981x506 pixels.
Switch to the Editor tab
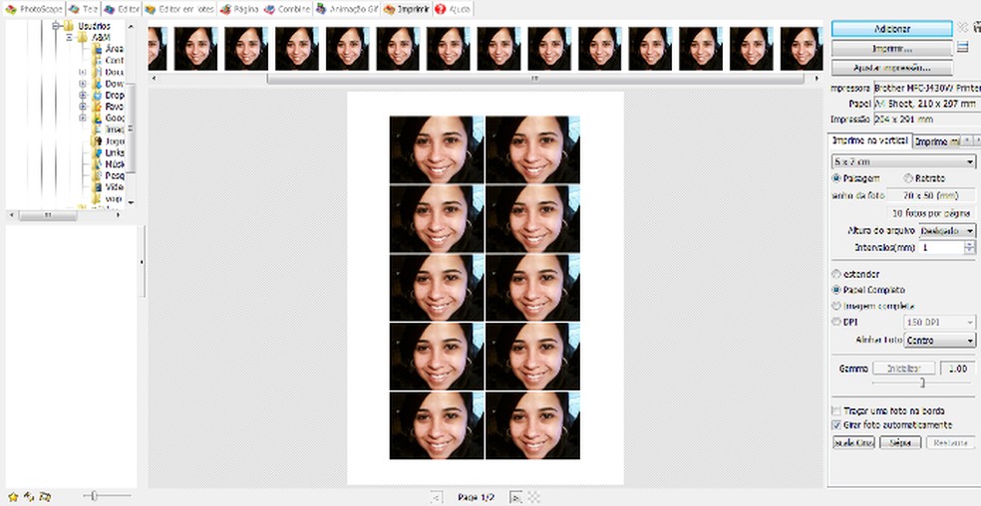tap(122, 9)
